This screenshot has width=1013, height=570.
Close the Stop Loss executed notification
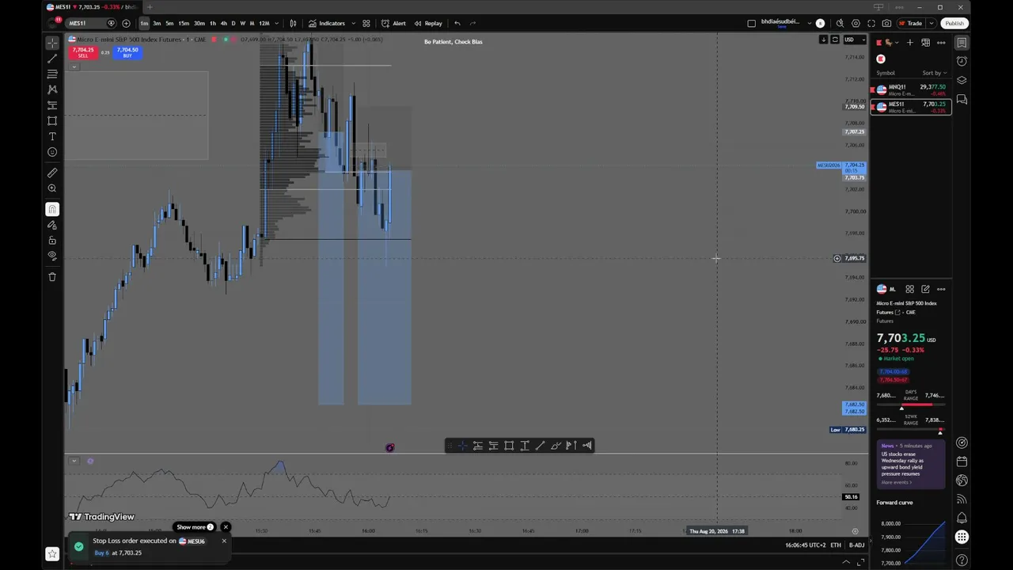click(224, 541)
